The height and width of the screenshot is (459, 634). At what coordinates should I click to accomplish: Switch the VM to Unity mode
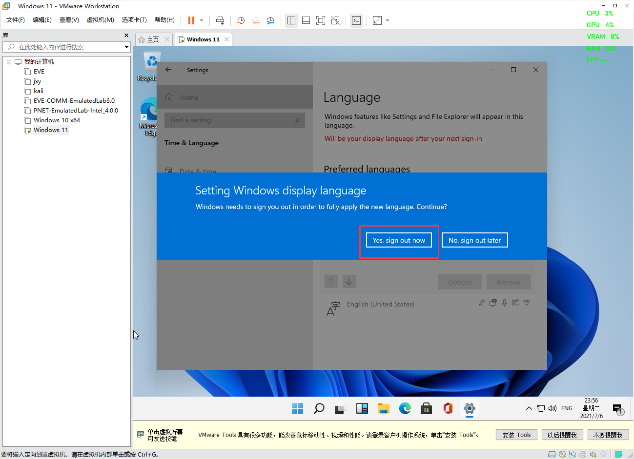point(335,20)
